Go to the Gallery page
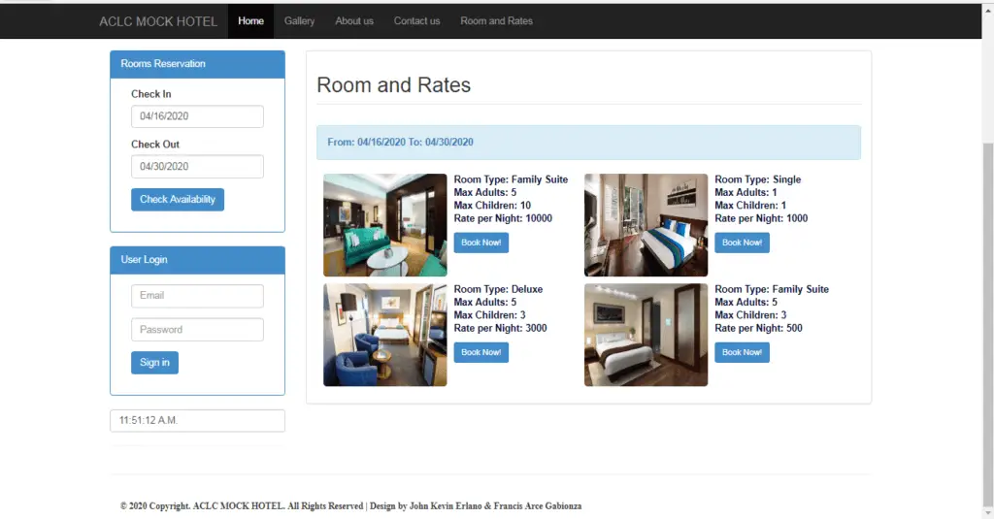 299,21
